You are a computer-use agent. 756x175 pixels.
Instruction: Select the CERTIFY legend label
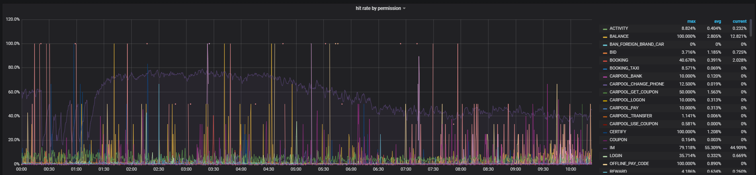(618, 132)
